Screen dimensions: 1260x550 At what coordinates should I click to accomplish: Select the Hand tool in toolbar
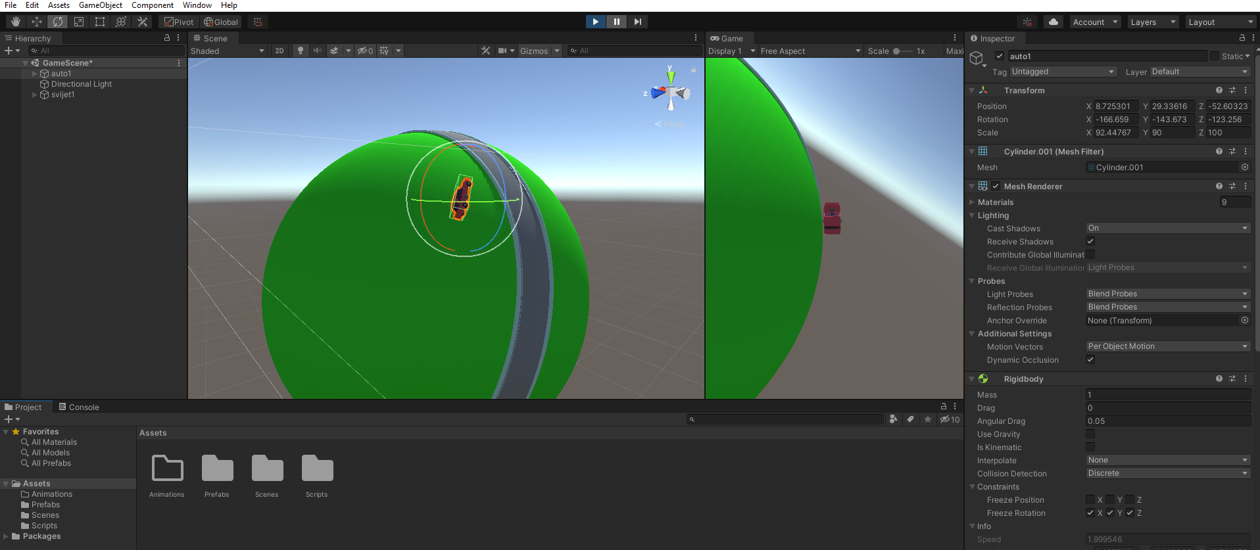pyautogui.click(x=16, y=22)
